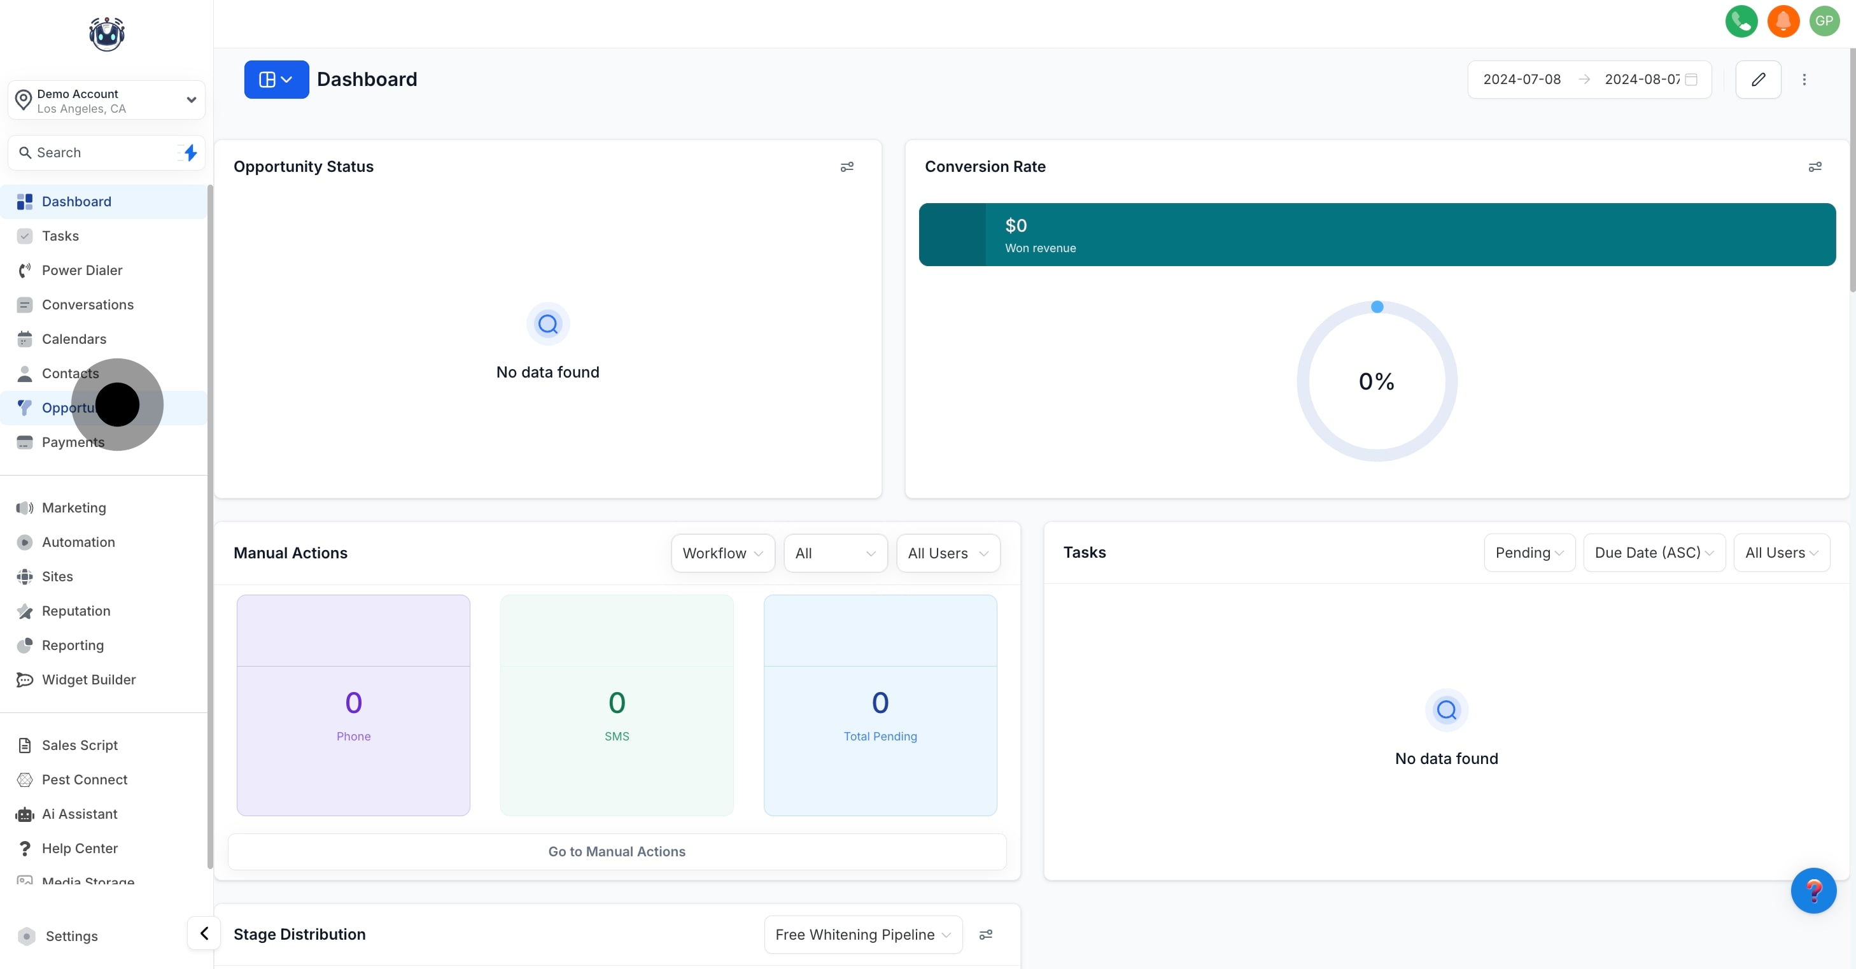Click the GP user avatar

1824,21
